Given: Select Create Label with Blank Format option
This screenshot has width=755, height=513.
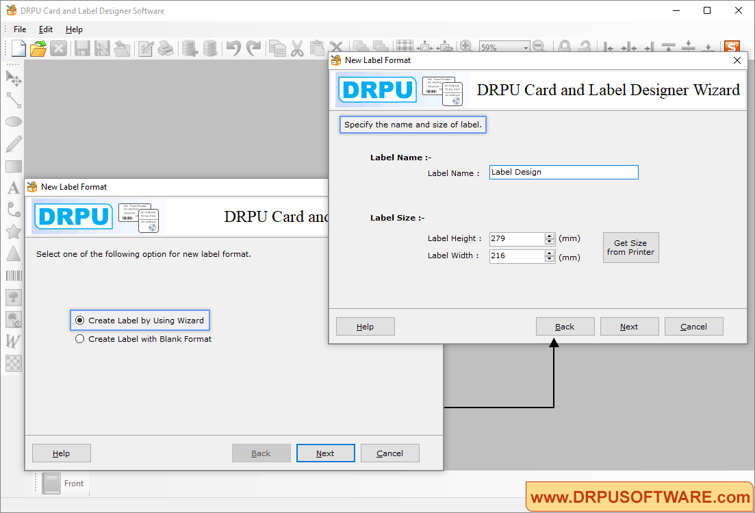Looking at the screenshot, I should 144,339.
